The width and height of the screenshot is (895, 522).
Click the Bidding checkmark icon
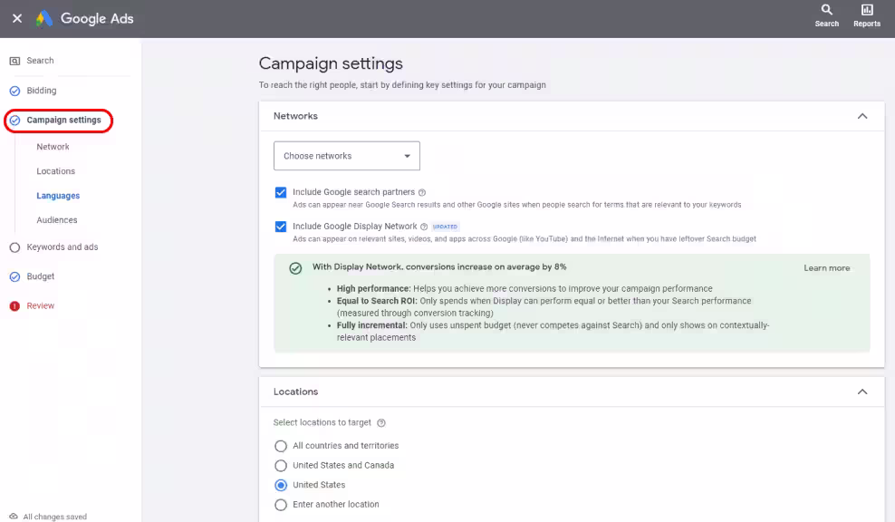[14, 91]
